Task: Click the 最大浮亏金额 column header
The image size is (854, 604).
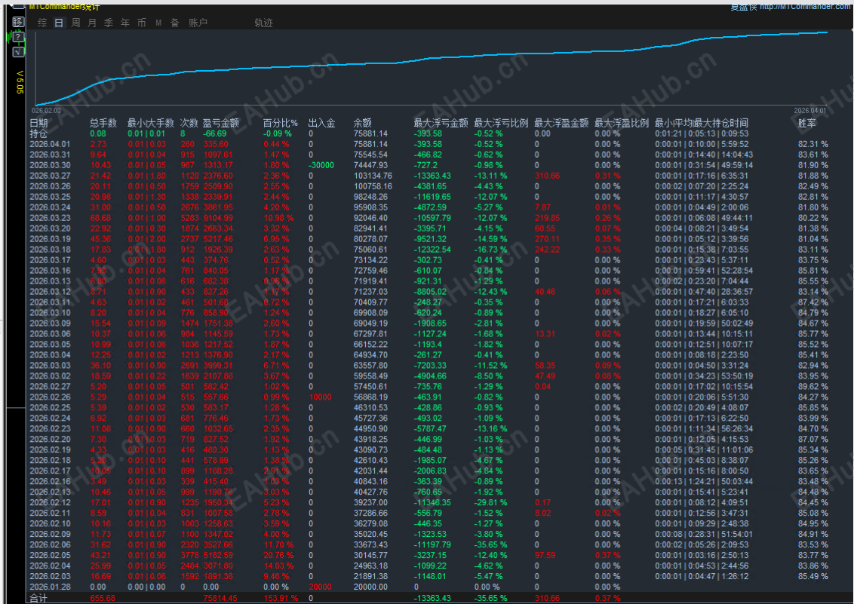Action: [441, 123]
